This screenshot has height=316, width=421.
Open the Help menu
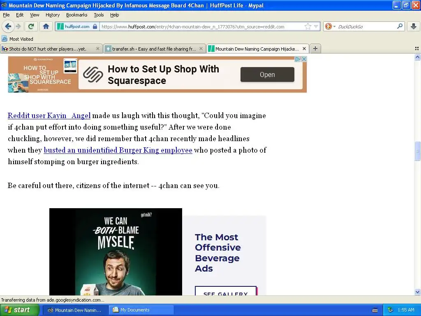coord(114,15)
